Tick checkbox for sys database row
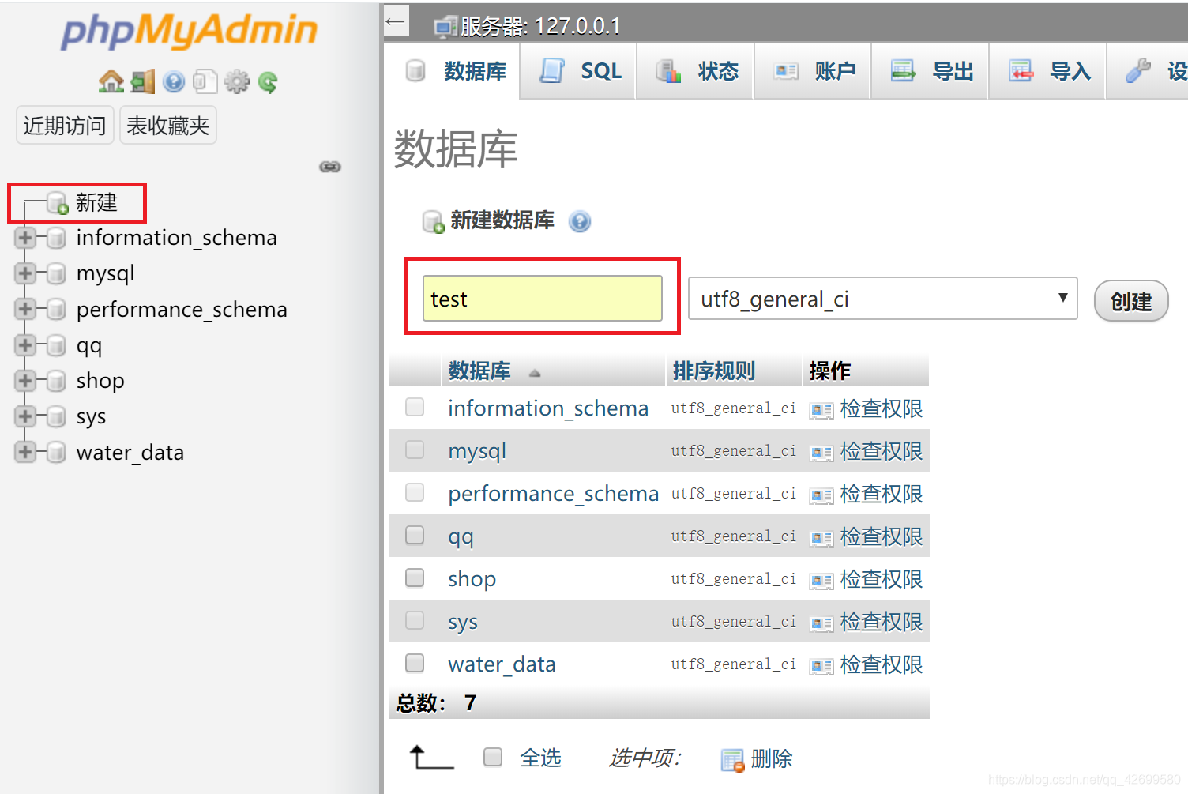The width and height of the screenshot is (1188, 794). (x=415, y=620)
